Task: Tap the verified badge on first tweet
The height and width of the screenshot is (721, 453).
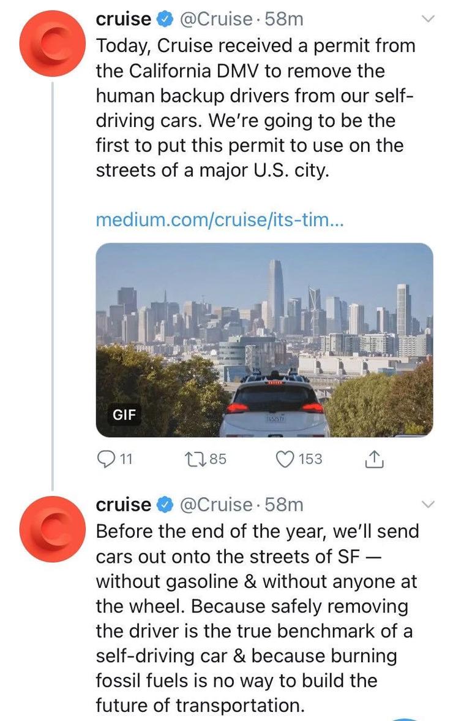Action: click(x=165, y=19)
